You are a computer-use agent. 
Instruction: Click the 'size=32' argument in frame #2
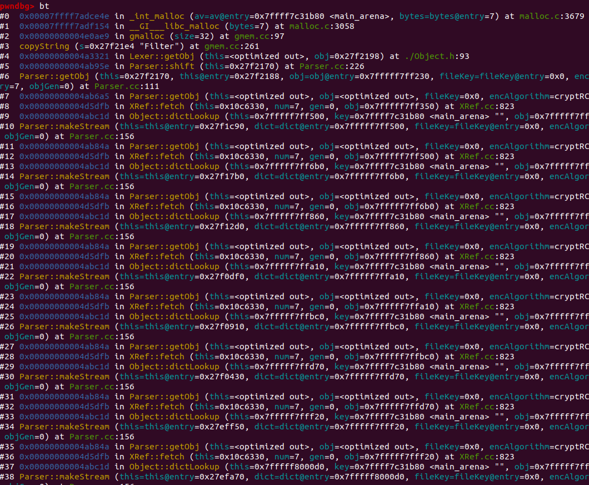(192, 37)
